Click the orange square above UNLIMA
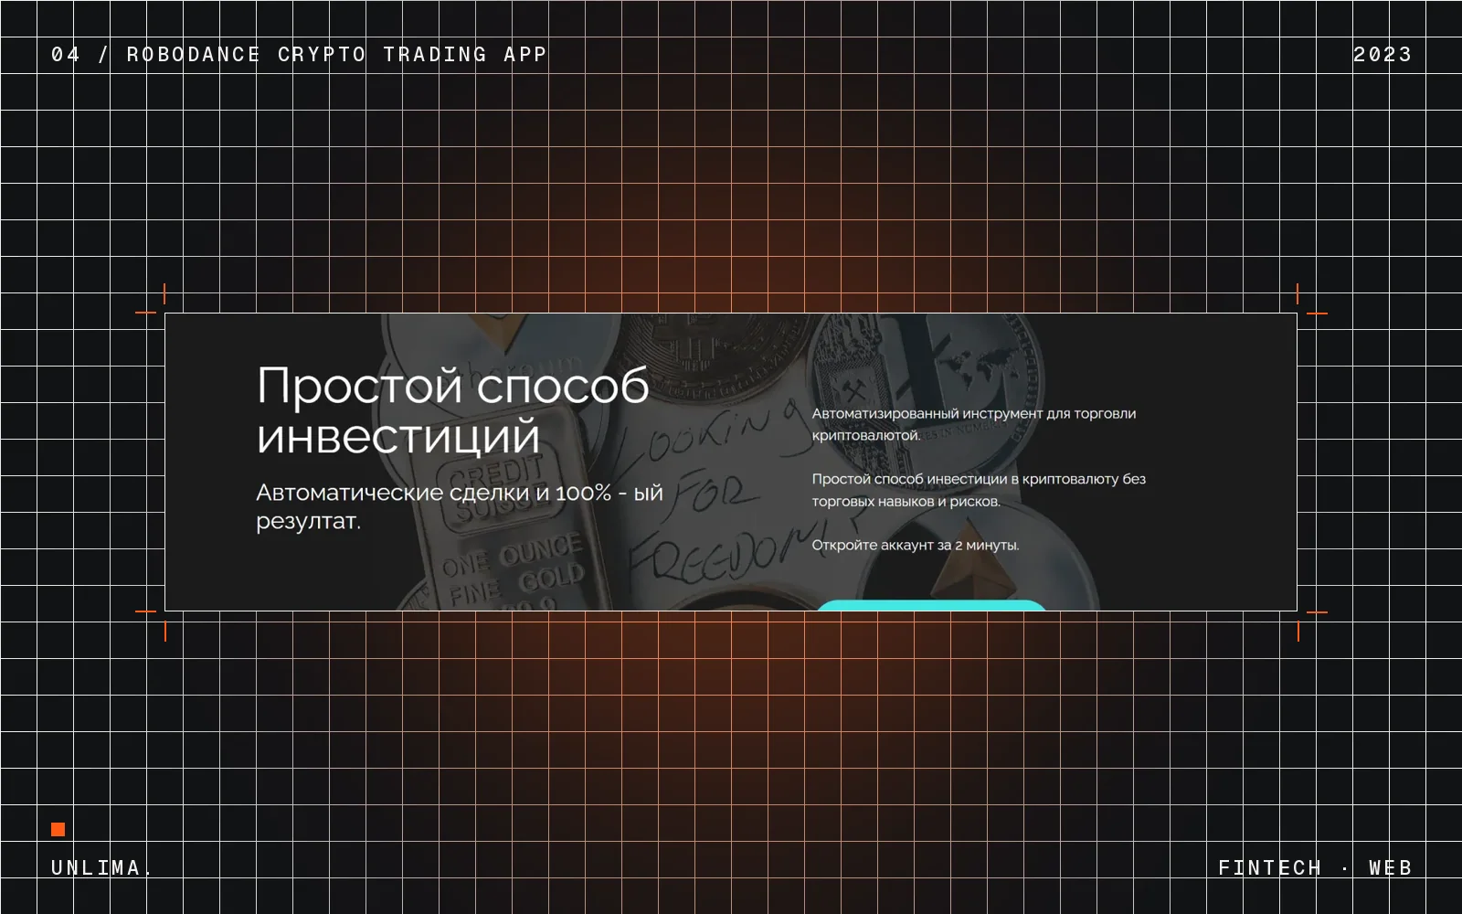This screenshot has width=1462, height=914. (58, 830)
